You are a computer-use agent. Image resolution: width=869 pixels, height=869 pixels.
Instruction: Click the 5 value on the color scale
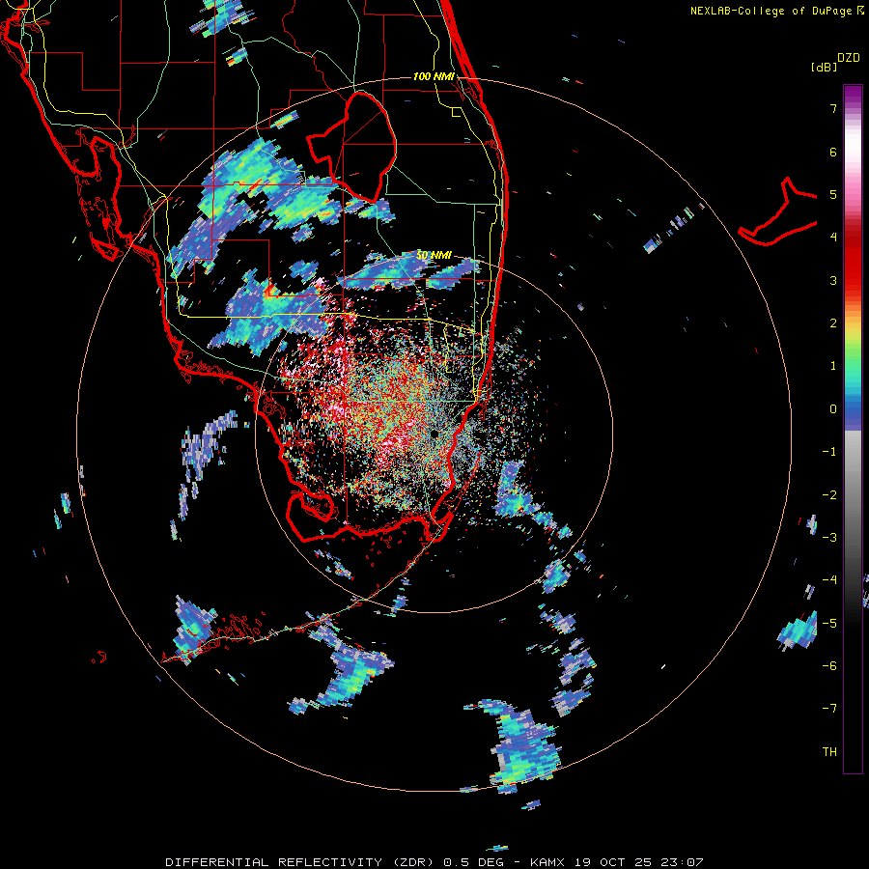pyautogui.click(x=833, y=194)
